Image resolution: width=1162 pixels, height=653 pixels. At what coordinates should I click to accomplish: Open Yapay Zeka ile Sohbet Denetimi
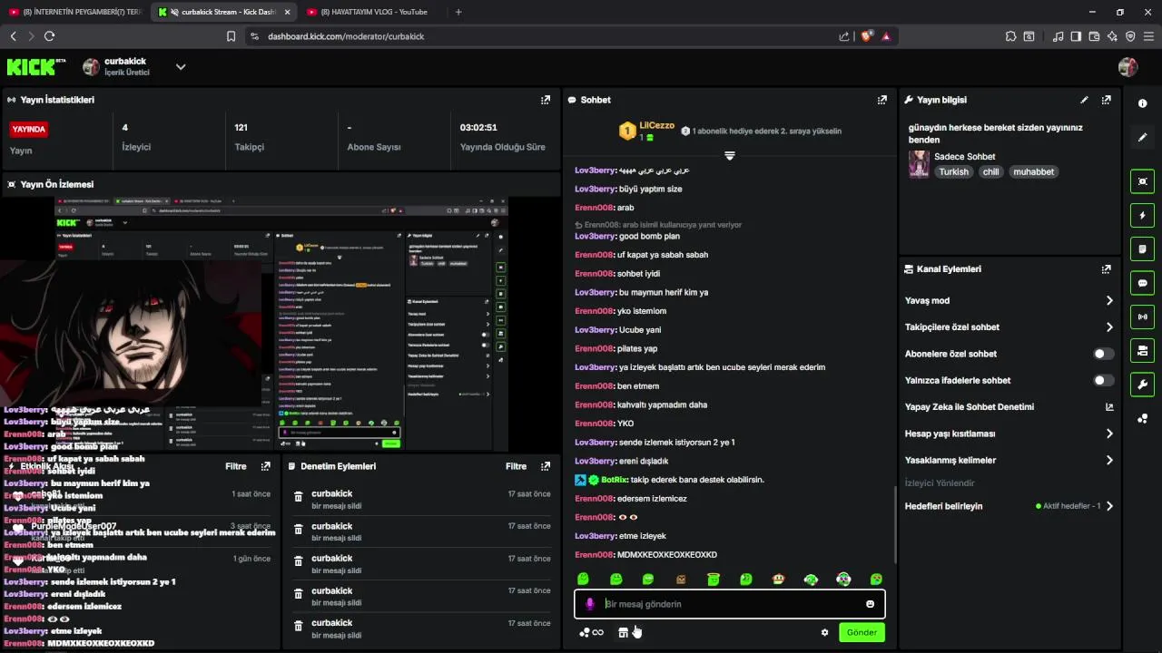[969, 407]
